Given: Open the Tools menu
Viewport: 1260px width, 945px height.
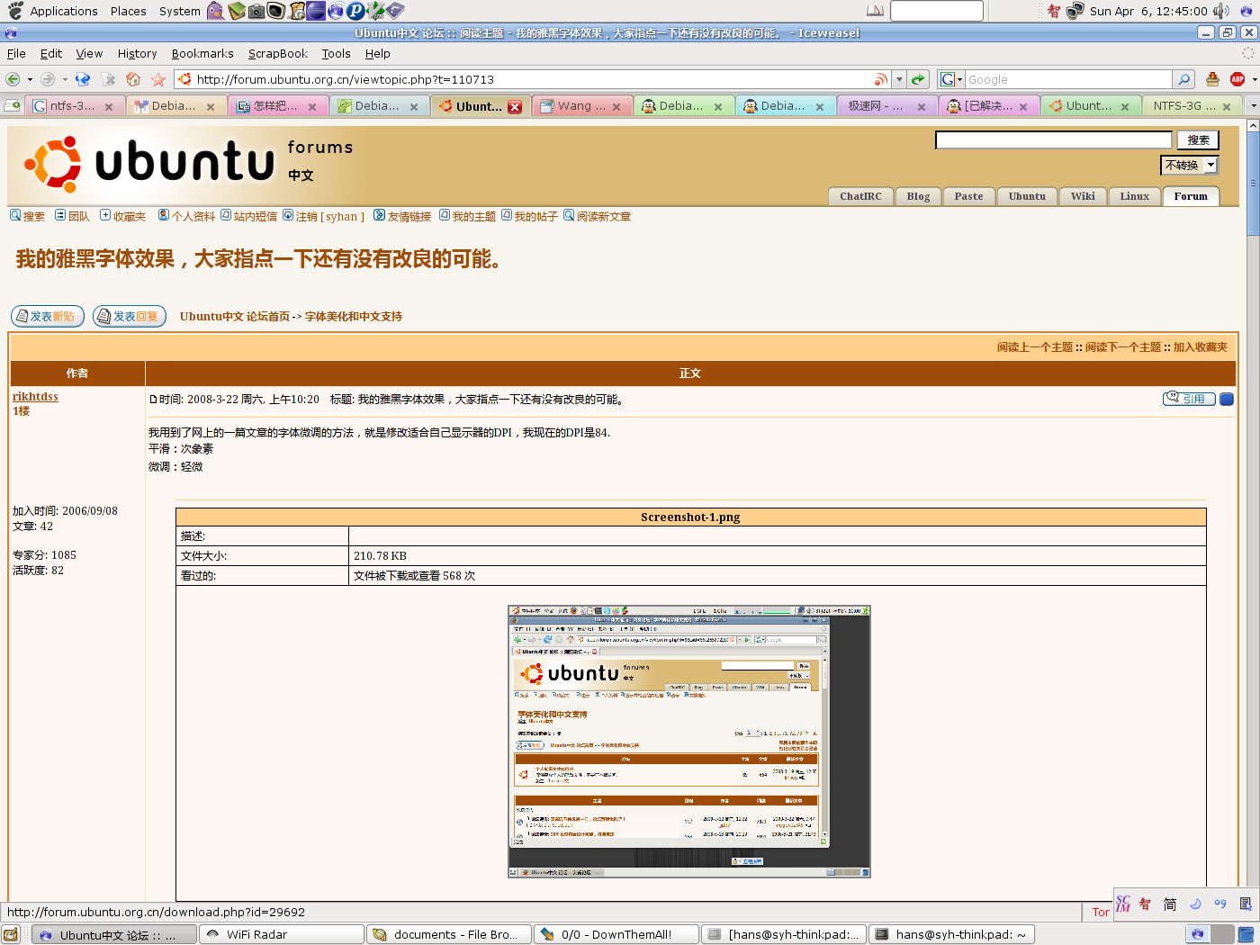Looking at the screenshot, I should (336, 53).
